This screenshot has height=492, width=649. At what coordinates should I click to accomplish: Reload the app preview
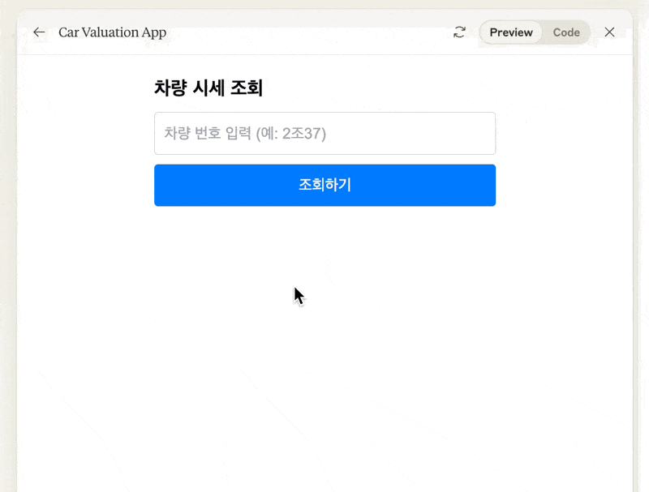click(x=459, y=32)
